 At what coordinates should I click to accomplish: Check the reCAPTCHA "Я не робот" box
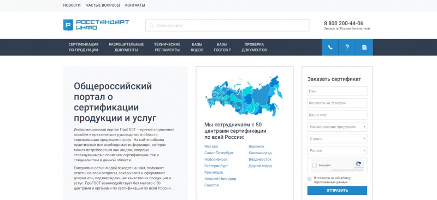tap(315, 165)
